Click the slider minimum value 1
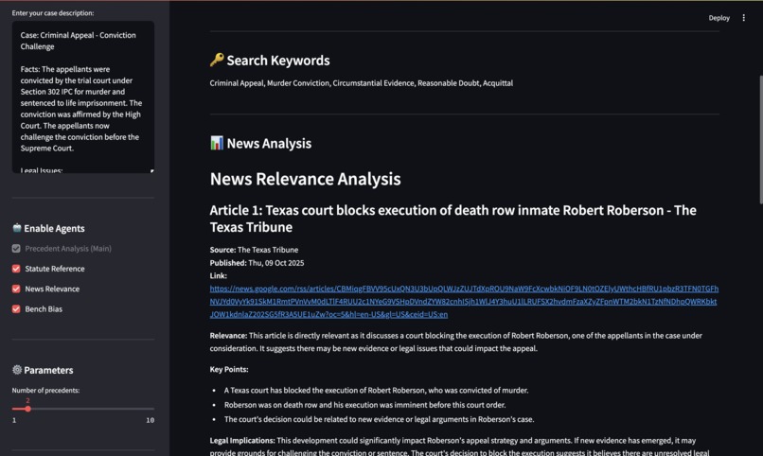 [x=14, y=420]
